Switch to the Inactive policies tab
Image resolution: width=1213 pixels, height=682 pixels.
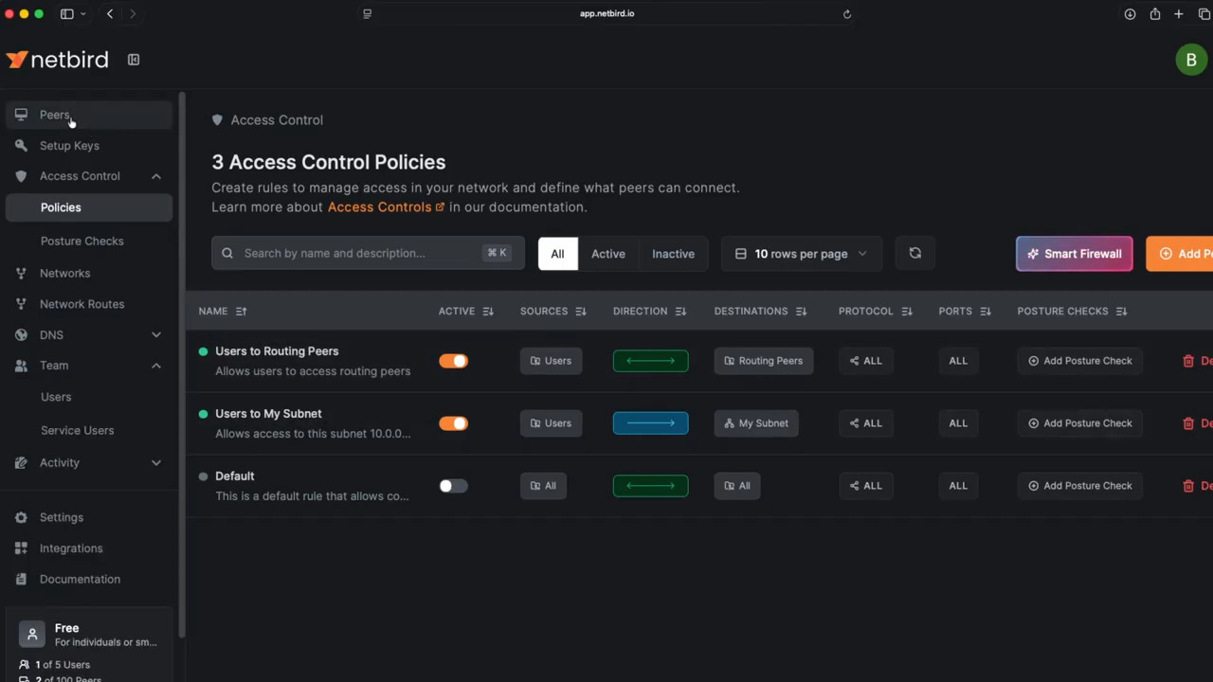point(673,253)
